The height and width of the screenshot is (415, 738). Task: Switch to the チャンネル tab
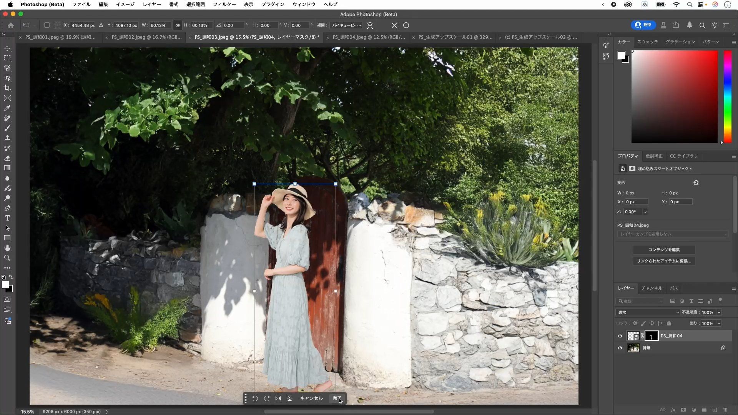click(652, 288)
